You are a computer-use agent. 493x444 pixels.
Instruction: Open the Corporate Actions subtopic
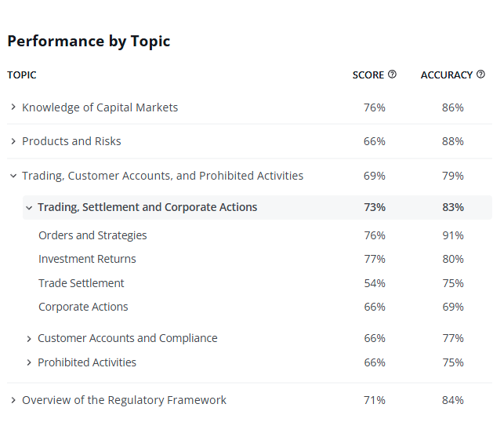(83, 307)
